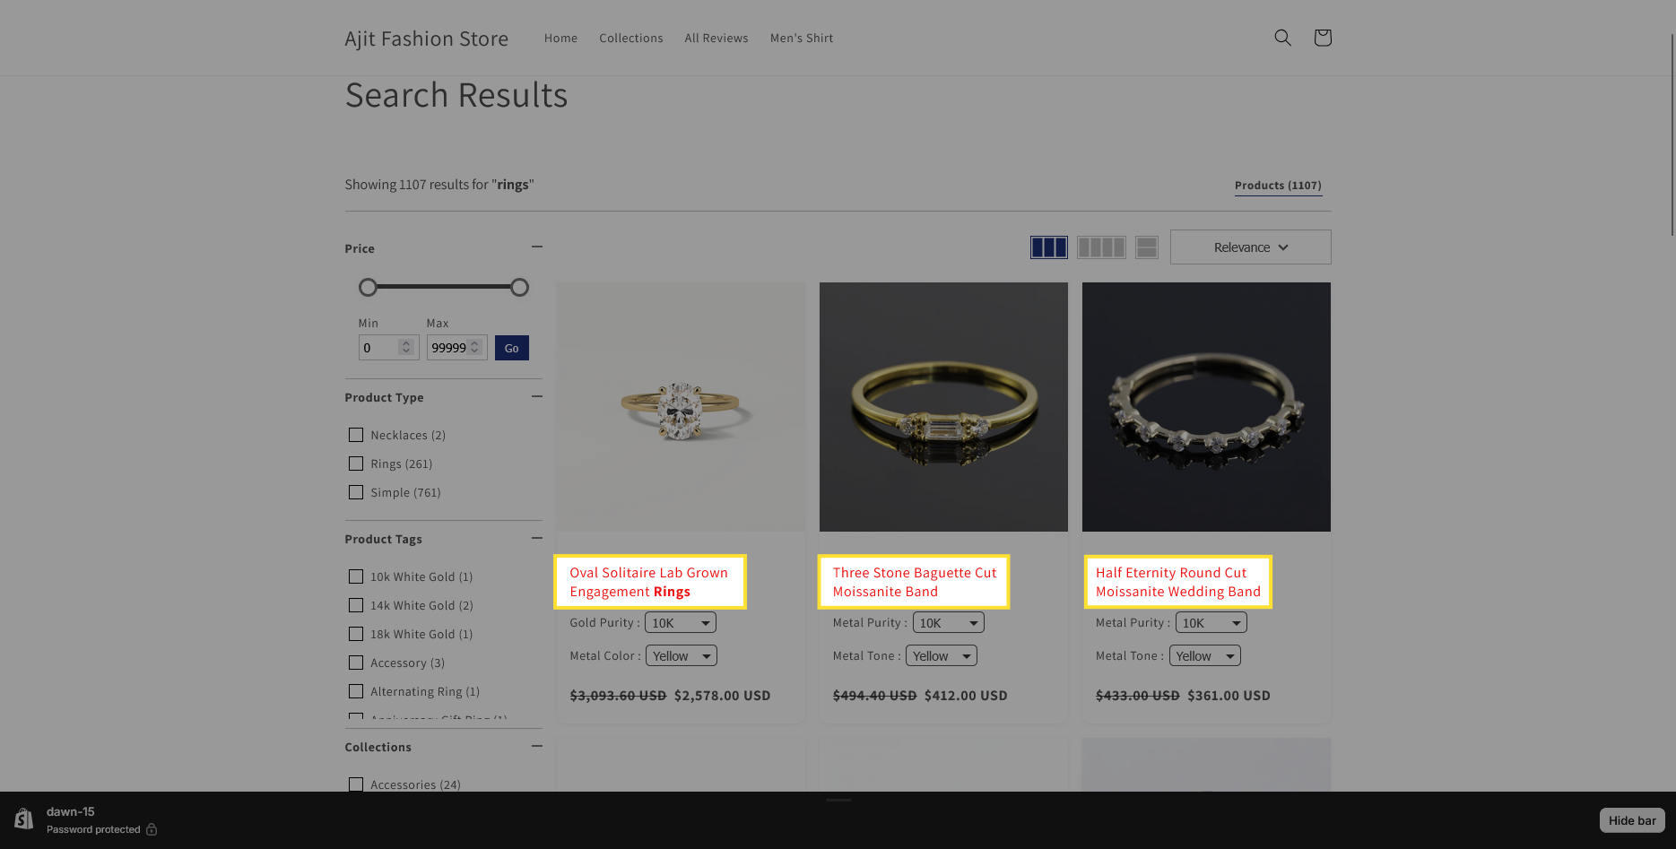Viewport: 1676px width, 849px height.
Task: Open the shopping cart icon
Action: [1322, 38]
